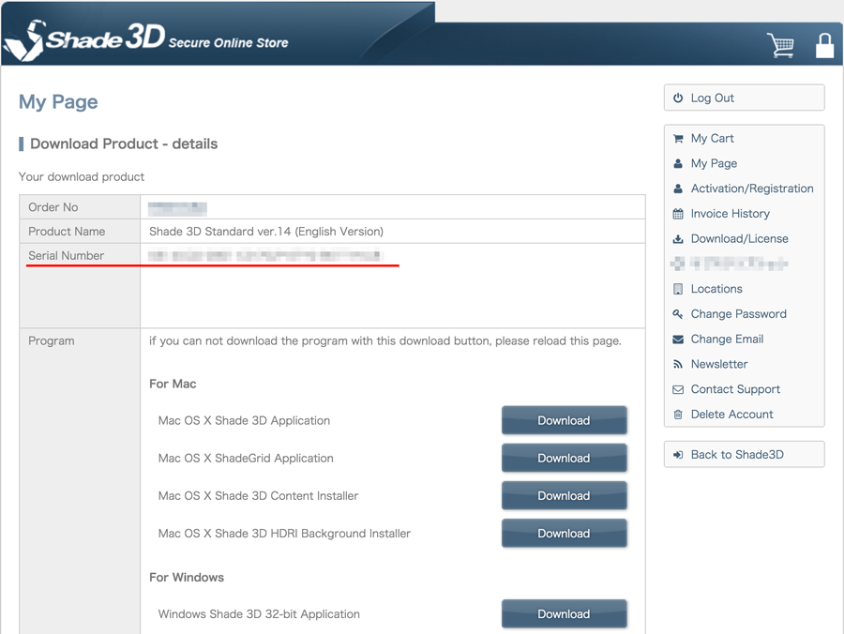Image resolution: width=844 pixels, height=634 pixels.
Task: Click the blurred serial number value
Action: click(x=265, y=256)
